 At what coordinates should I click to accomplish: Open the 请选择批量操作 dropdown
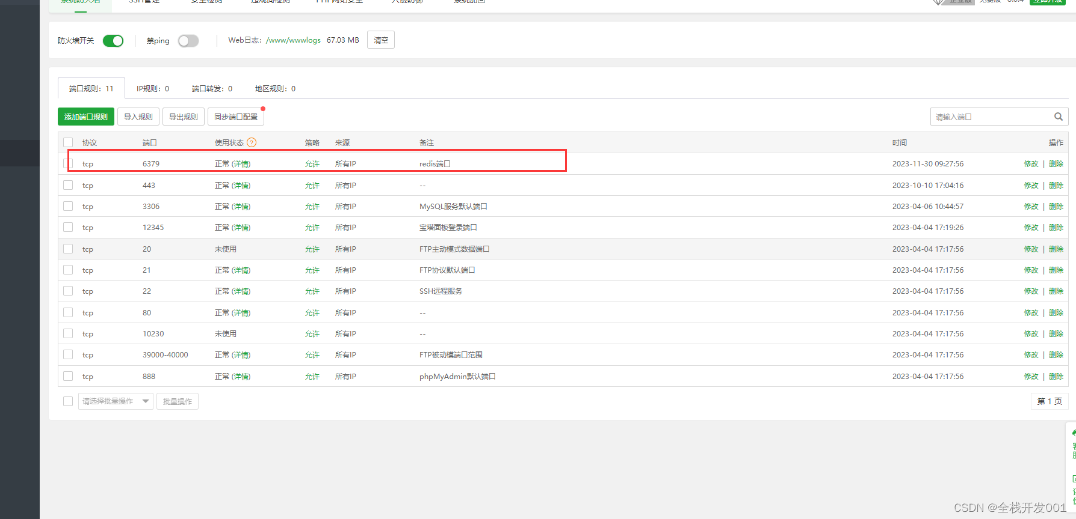pyautogui.click(x=116, y=401)
